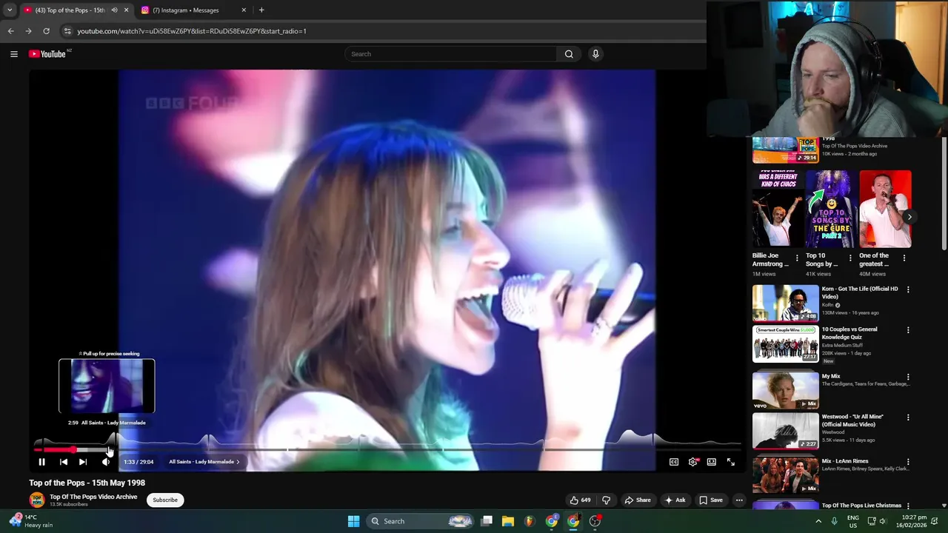
Task: Open Task View from taskbar
Action: pos(487,521)
